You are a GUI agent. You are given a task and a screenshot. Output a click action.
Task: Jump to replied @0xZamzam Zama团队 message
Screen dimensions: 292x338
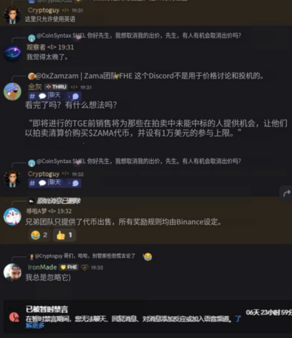click(x=146, y=76)
